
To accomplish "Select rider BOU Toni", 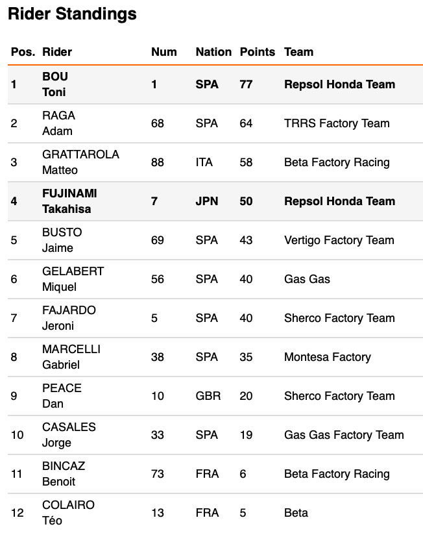I will (55, 84).
